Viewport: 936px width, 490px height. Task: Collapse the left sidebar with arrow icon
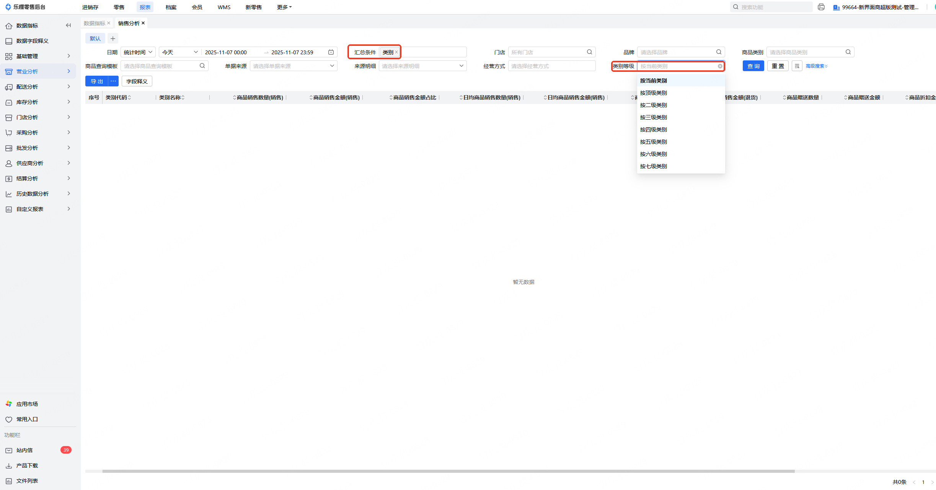pos(68,25)
